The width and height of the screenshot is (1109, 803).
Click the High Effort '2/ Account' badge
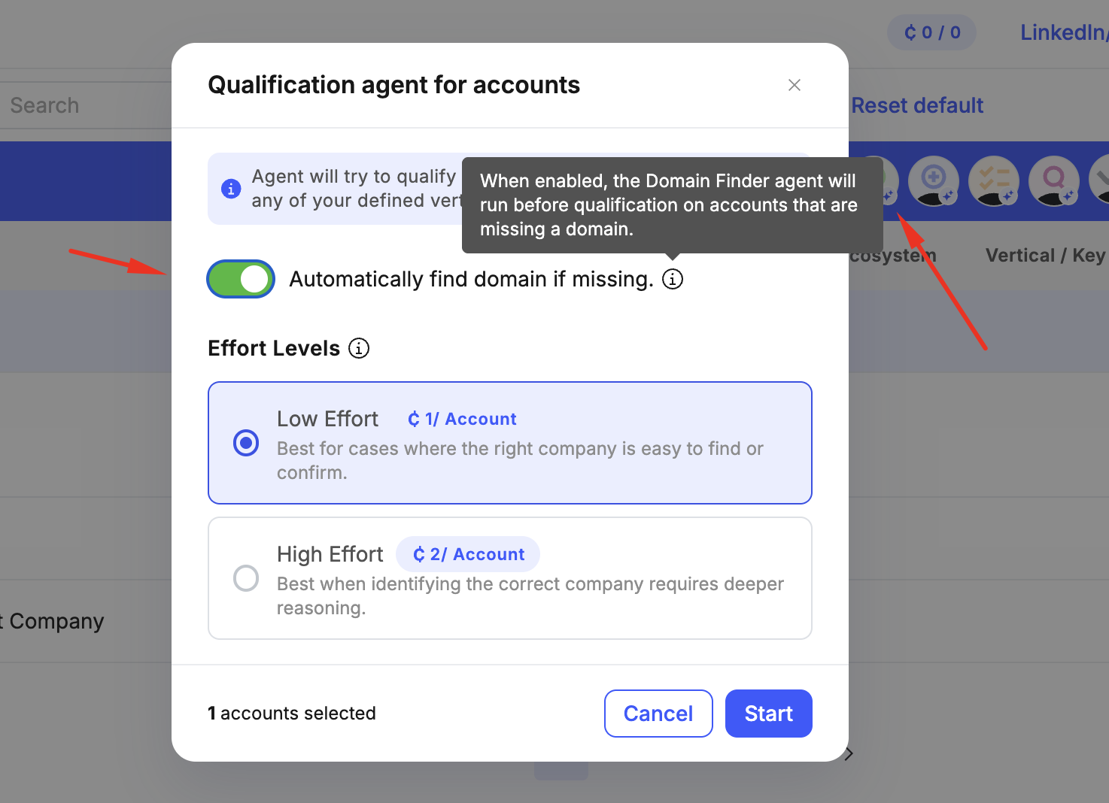468,555
